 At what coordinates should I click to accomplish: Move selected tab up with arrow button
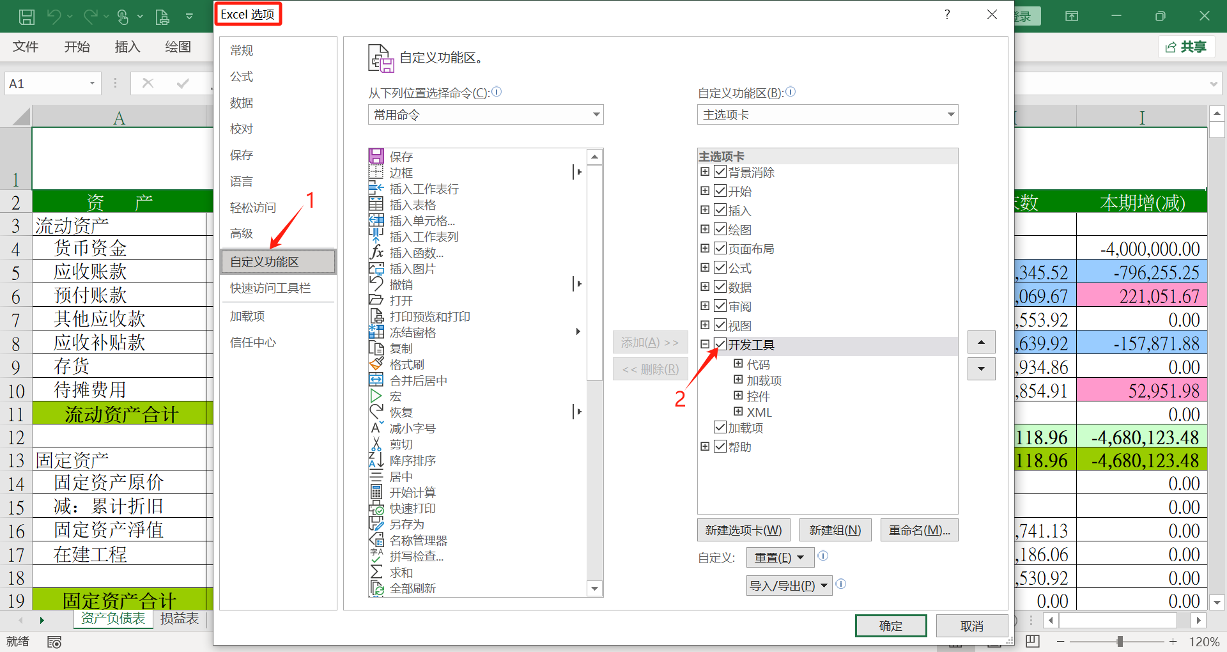tap(981, 342)
